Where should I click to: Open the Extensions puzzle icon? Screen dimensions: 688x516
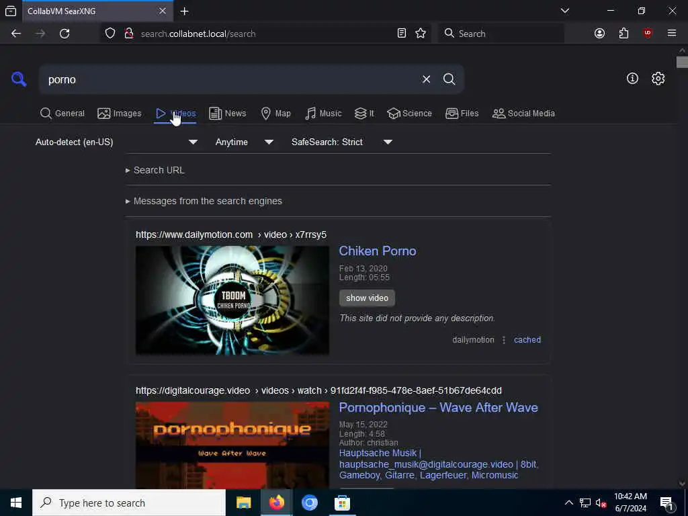[x=623, y=34]
